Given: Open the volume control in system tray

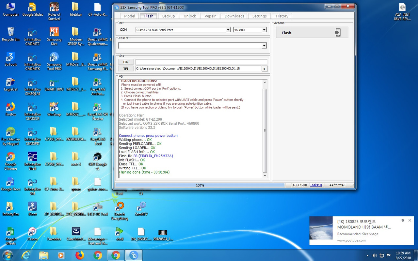Looking at the screenshot, I should point(375,255).
